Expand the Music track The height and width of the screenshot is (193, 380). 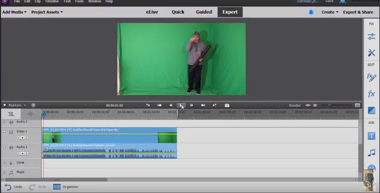click(x=4, y=172)
